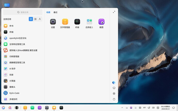Click the 搜索应用 search field
The image size is (178, 111).
coord(23,12)
